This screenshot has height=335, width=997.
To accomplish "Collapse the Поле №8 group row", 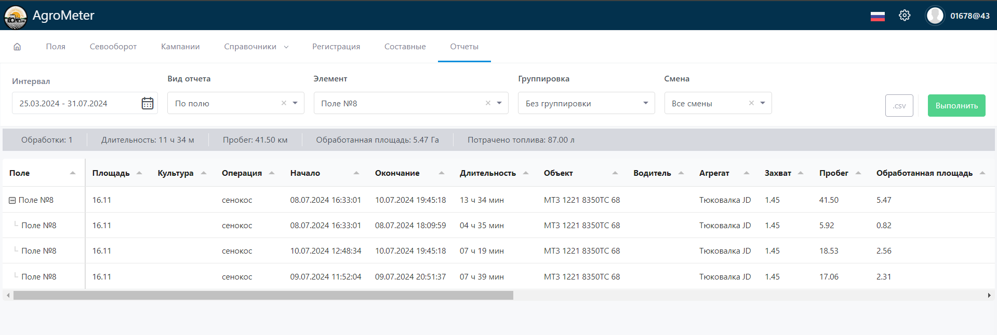I will click(12, 200).
